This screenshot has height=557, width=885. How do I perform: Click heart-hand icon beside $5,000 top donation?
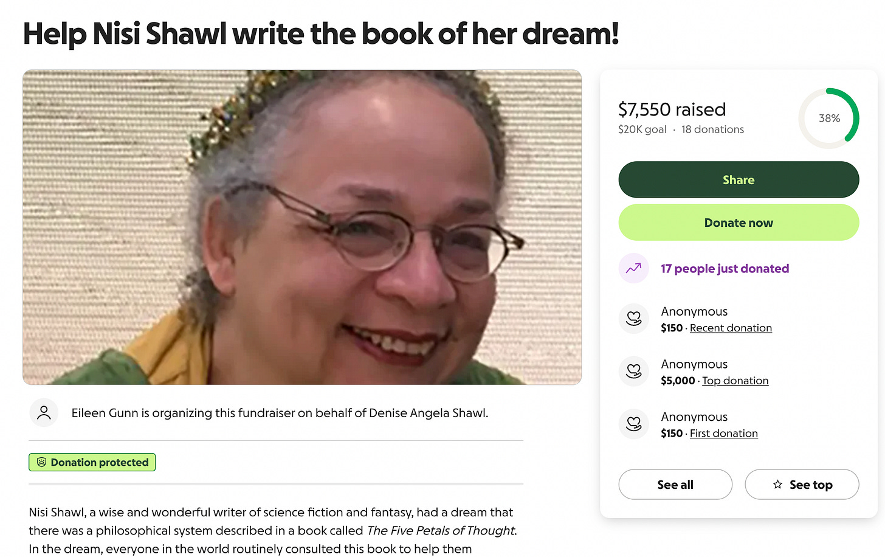pos(633,372)
